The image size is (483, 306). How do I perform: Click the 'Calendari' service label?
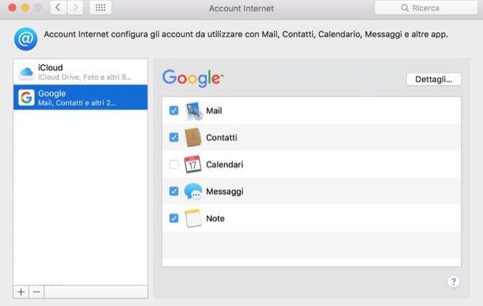pos(225,164)
